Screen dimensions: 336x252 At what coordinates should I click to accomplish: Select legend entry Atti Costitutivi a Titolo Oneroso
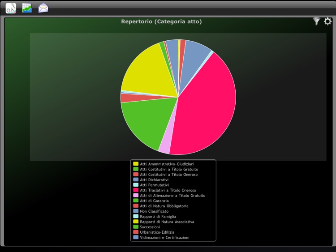[169, 175]
